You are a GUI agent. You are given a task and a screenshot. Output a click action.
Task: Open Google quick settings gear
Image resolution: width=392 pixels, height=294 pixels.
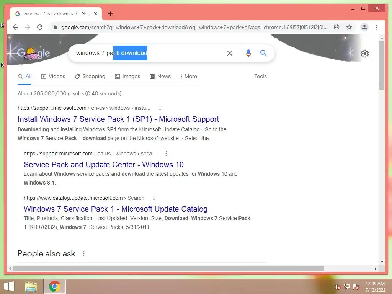pyautogui.click(x=365, y=54)
